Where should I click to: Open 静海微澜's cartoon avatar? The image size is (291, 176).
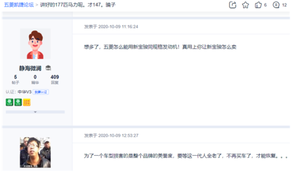pyautogui.click(x=35, y=44)
